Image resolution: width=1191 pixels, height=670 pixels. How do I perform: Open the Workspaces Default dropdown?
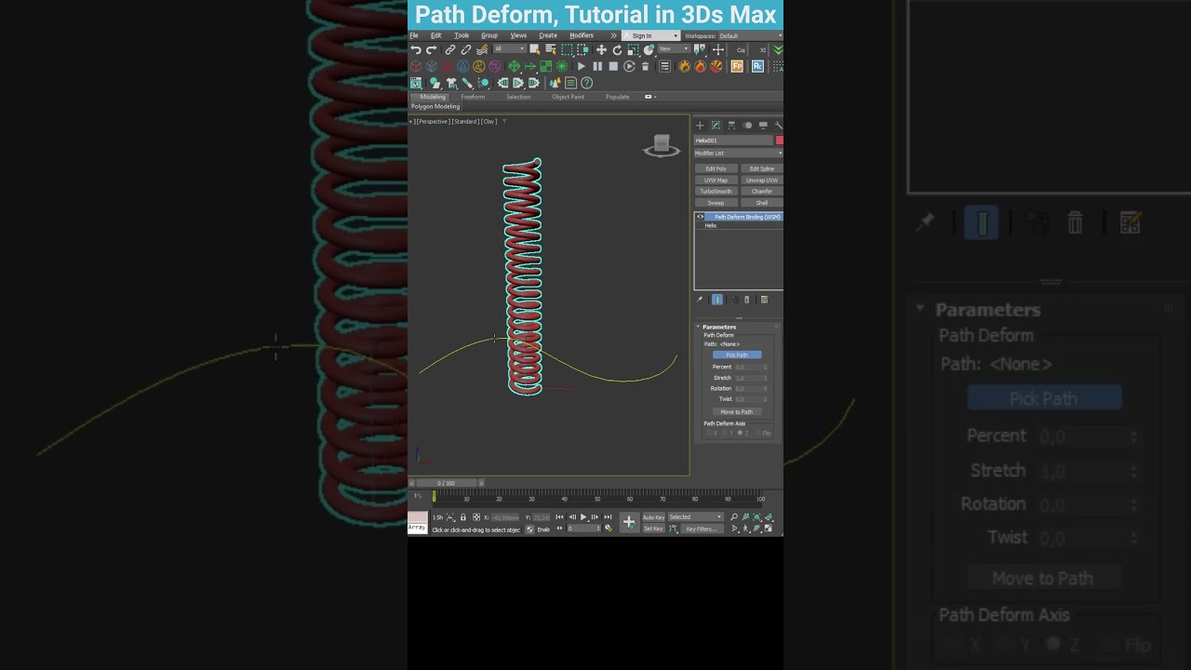tap(751, 35)
